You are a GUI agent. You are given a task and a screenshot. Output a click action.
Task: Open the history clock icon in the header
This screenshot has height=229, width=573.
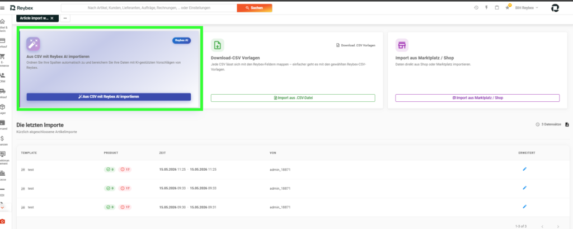click(476, 8)
